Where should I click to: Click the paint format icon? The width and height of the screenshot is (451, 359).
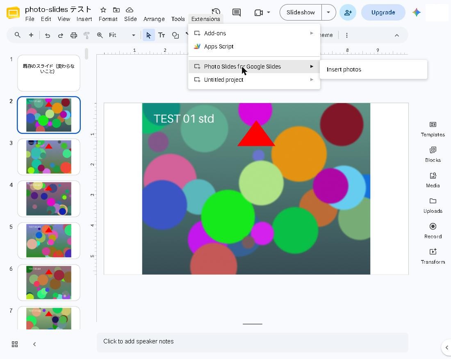click(x=87, y=35)
